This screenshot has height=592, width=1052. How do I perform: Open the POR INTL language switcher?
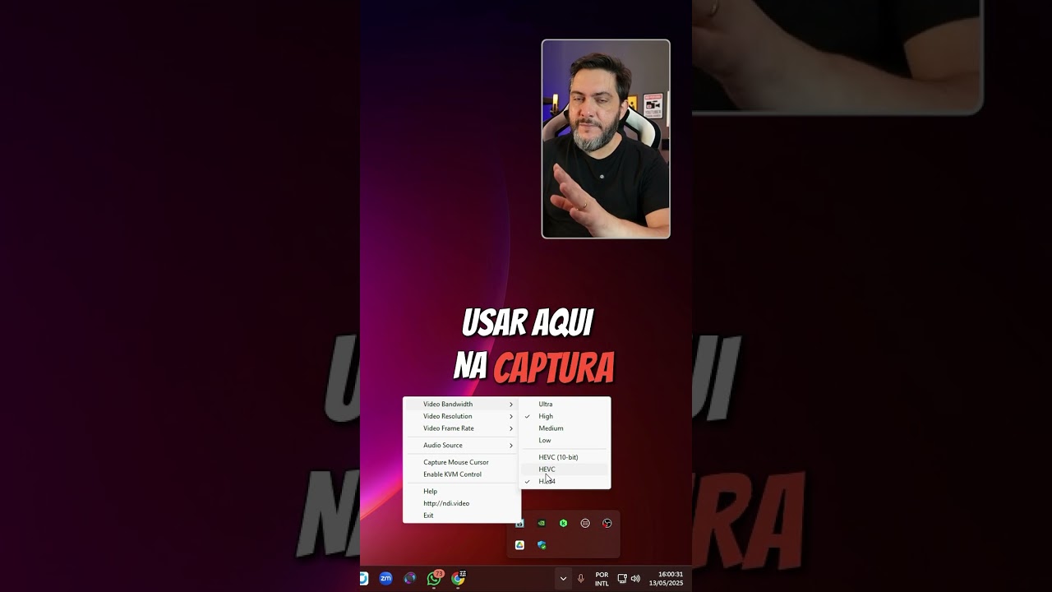coord(602,579)
